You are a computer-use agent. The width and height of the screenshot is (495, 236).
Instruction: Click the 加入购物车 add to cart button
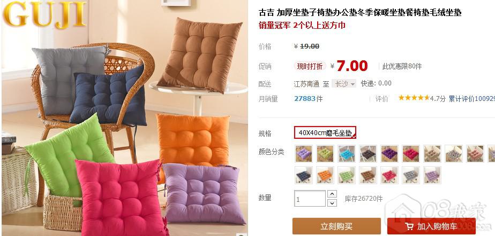tap(431, 226)
